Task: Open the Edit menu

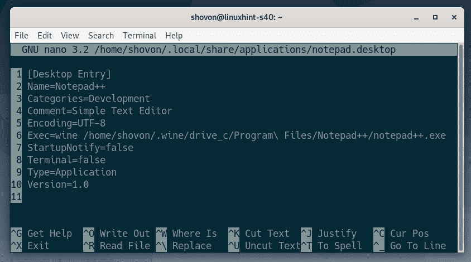Action: point(45,36)
